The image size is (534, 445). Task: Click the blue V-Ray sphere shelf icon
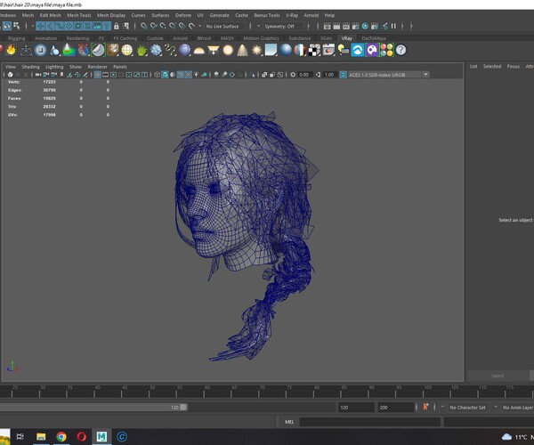pos(184,50)
